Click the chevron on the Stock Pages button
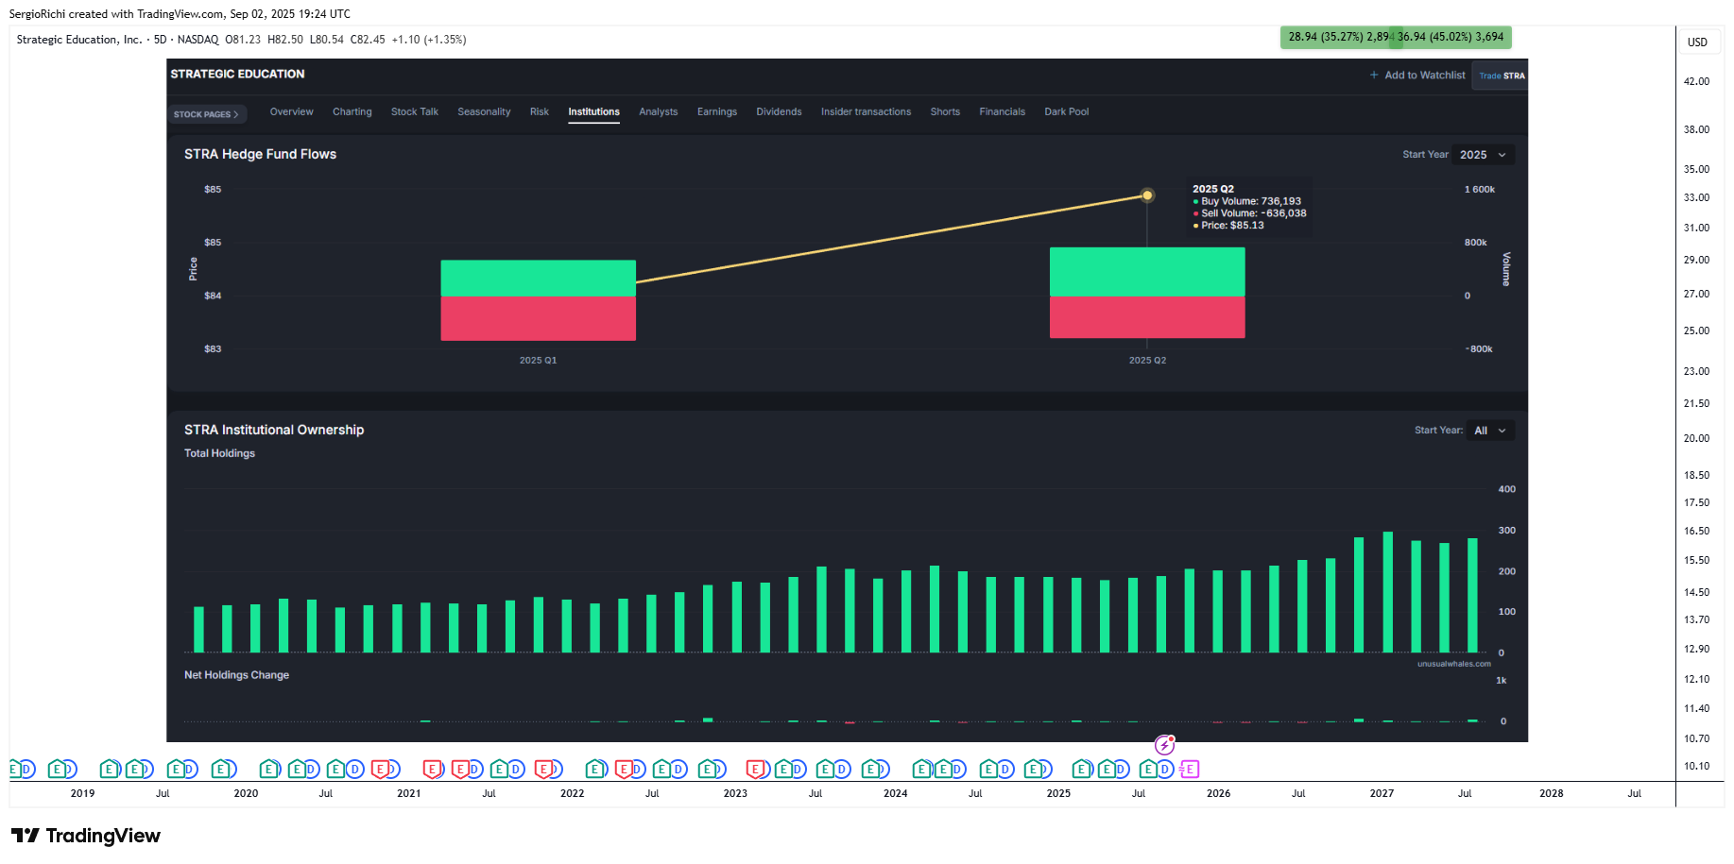 click(x=236, y=114)
